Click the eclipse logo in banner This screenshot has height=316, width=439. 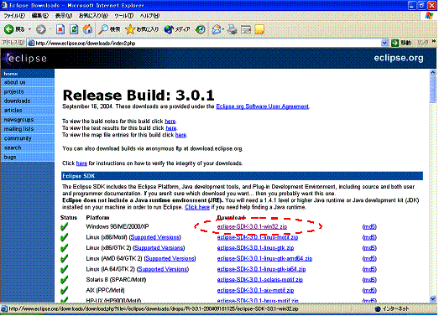click(x=26, y=58)
